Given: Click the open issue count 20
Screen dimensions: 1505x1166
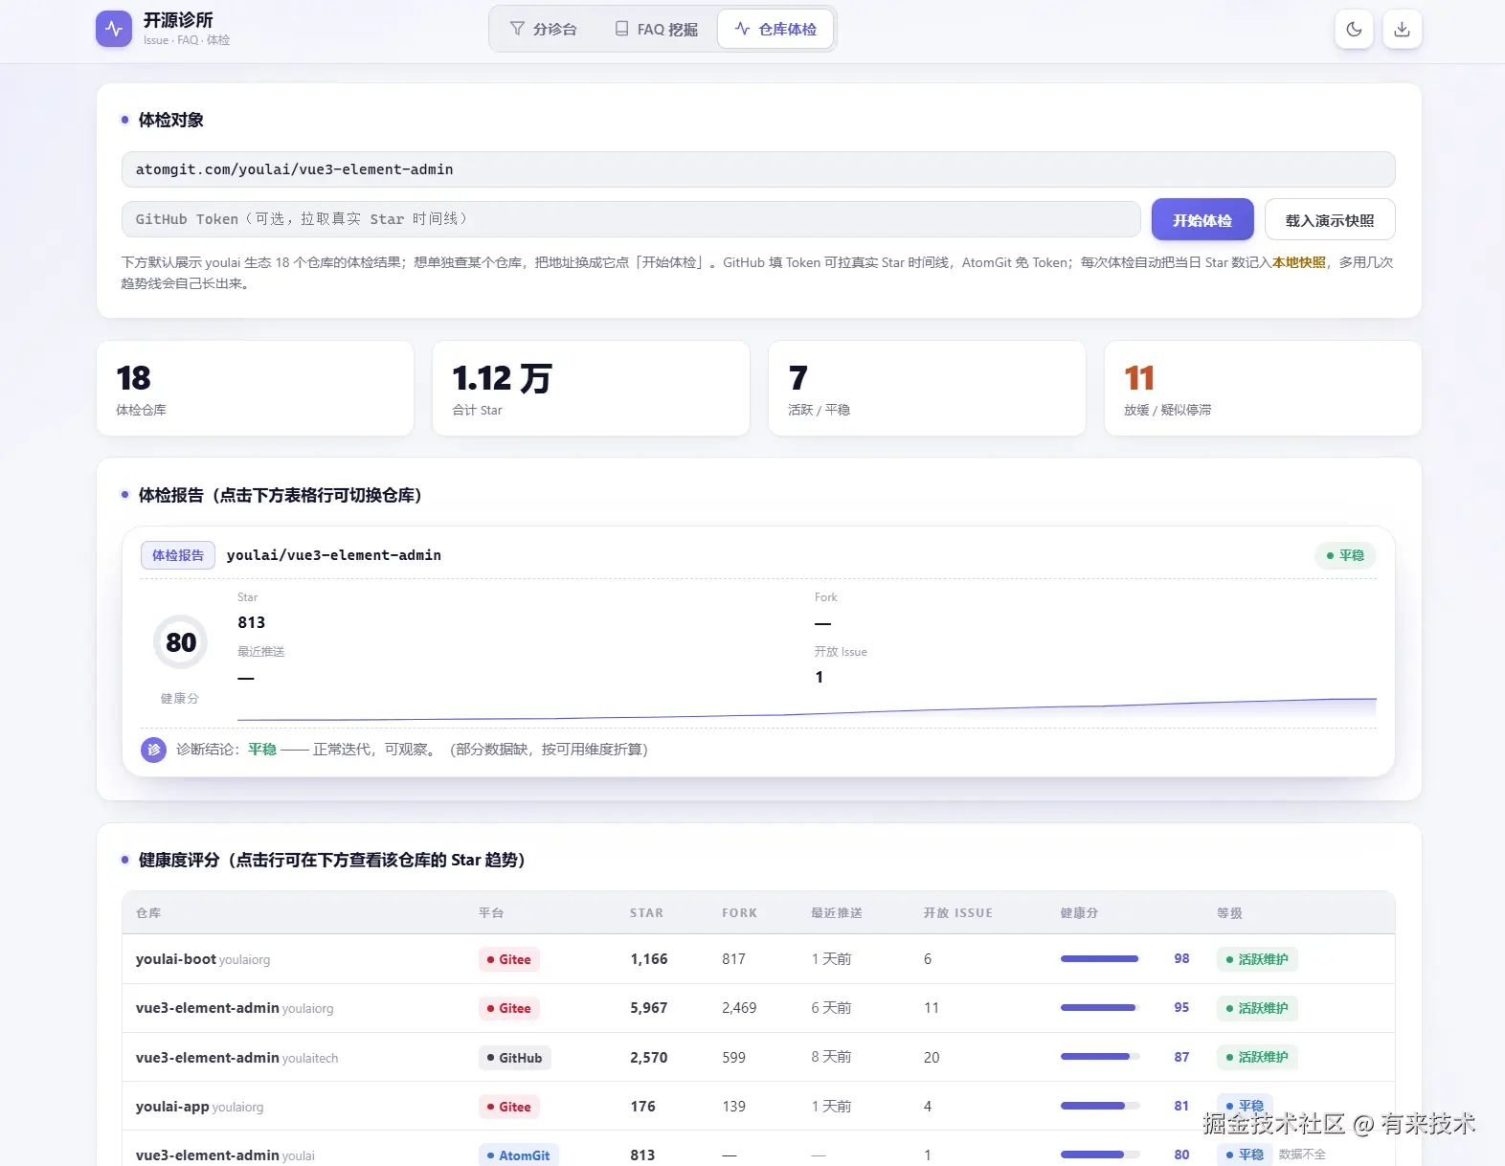Looking at the screenshot, I should click(932, 1058).
